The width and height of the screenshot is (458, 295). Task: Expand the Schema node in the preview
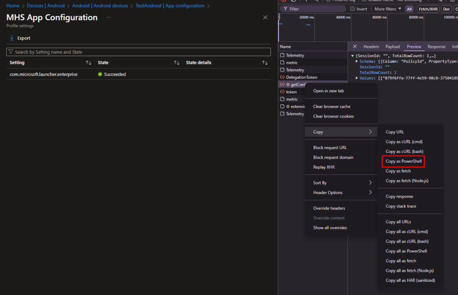pyautogui.click(x=356, y=61)
